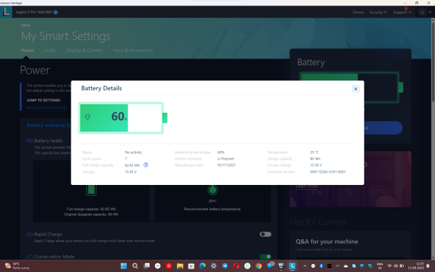Close the Battery Details dialog
Screen dimensions: 435x272
tap(355, 89)
